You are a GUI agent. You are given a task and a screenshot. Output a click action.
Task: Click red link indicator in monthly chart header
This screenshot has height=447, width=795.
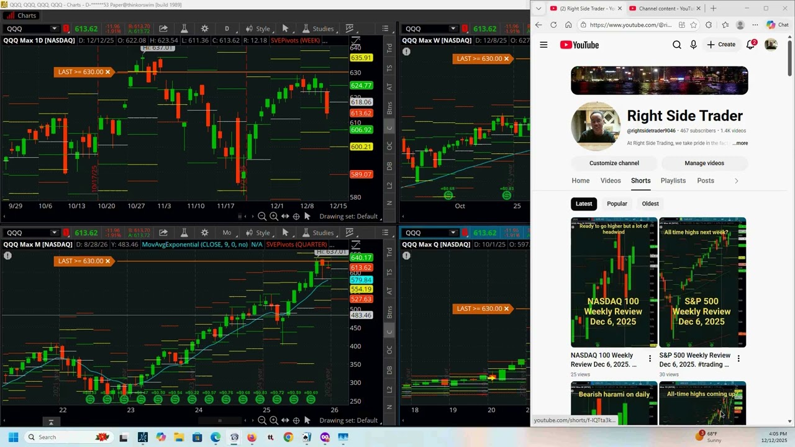click(66, 233)
